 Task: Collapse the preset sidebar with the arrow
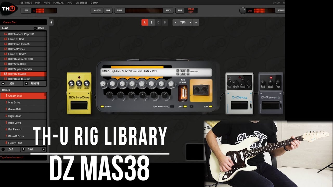point(51,23)
